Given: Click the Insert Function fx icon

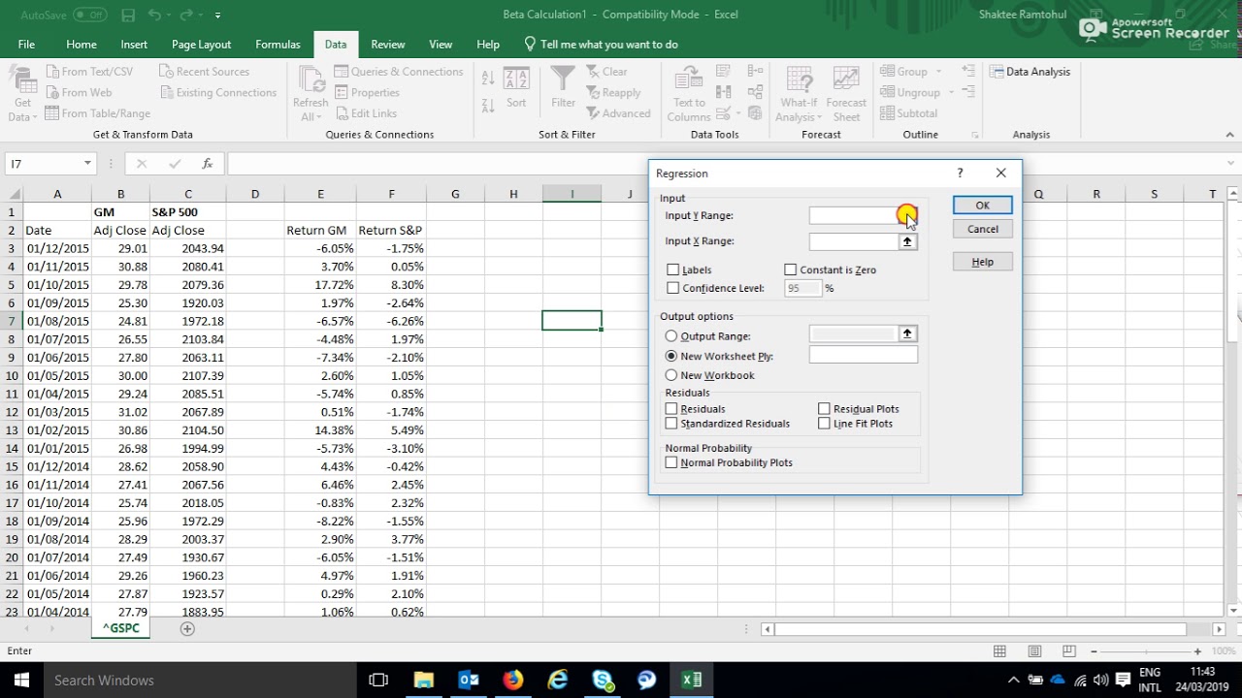Looking at the screenshot, I should pos(208,164).
